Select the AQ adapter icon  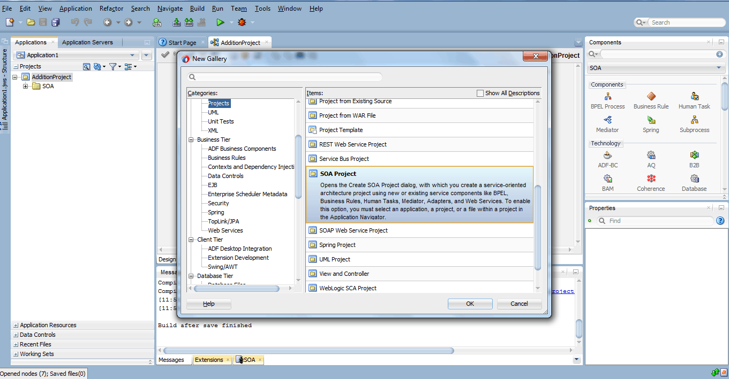click(651, 155)
